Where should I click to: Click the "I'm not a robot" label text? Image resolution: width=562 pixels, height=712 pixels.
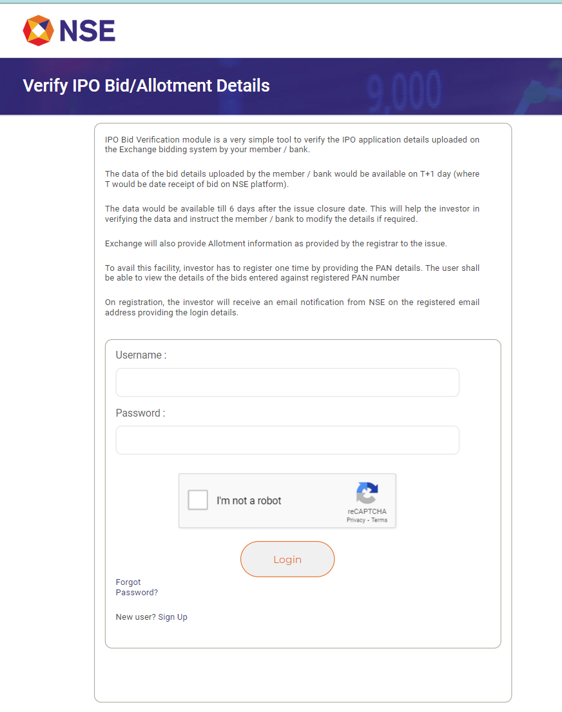(249, 501)
